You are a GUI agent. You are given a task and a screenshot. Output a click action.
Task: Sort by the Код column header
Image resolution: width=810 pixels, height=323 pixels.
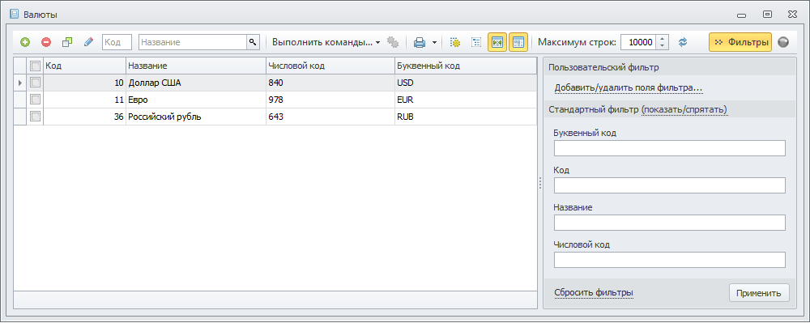tap(85, 66)
